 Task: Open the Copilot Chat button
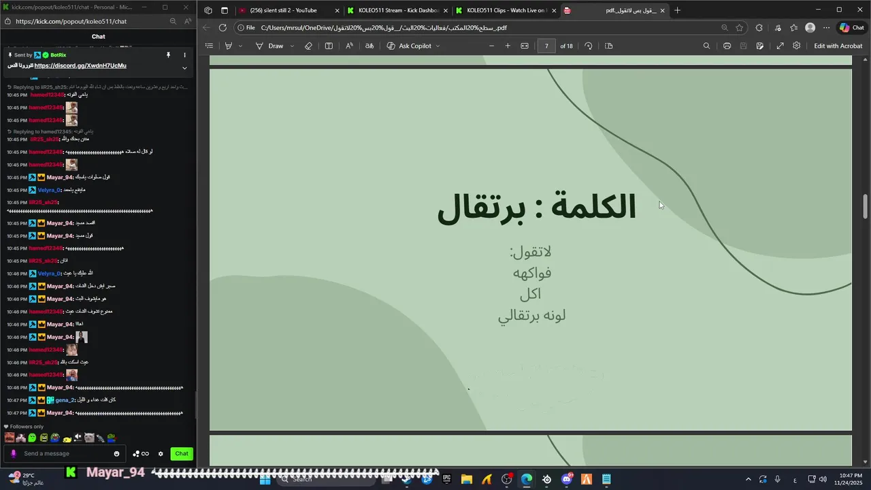click(x=852, y=28)
